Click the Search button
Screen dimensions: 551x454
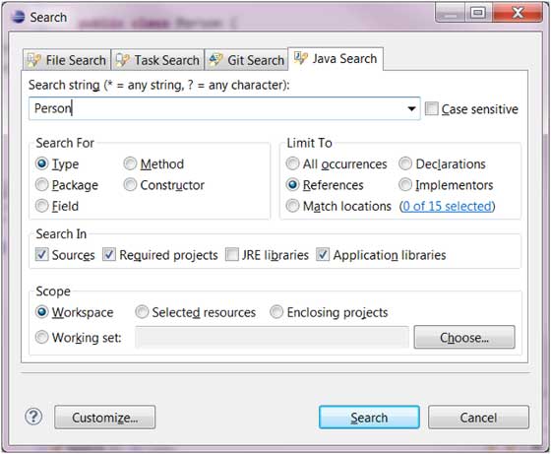369,418
